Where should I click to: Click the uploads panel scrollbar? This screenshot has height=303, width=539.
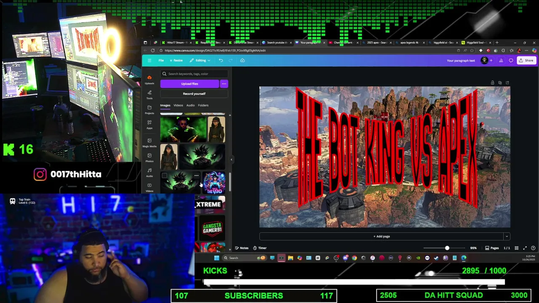(x=230, y=181)
